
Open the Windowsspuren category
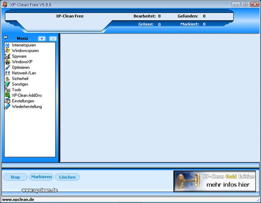point(25,51)
